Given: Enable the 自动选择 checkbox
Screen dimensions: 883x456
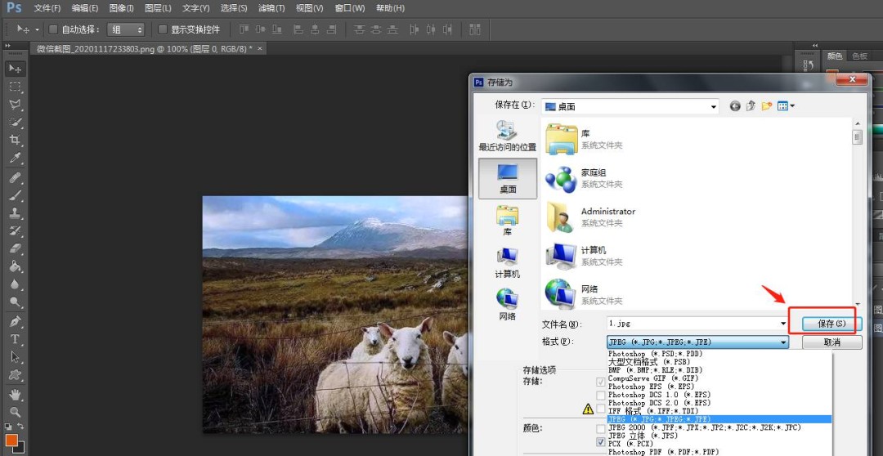Looking at the screenshot, I should (x=54, y=29).
